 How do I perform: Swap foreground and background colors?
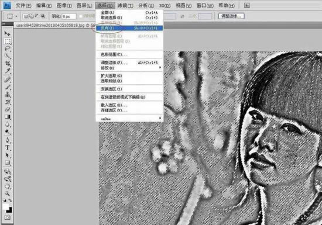(10, 200)
